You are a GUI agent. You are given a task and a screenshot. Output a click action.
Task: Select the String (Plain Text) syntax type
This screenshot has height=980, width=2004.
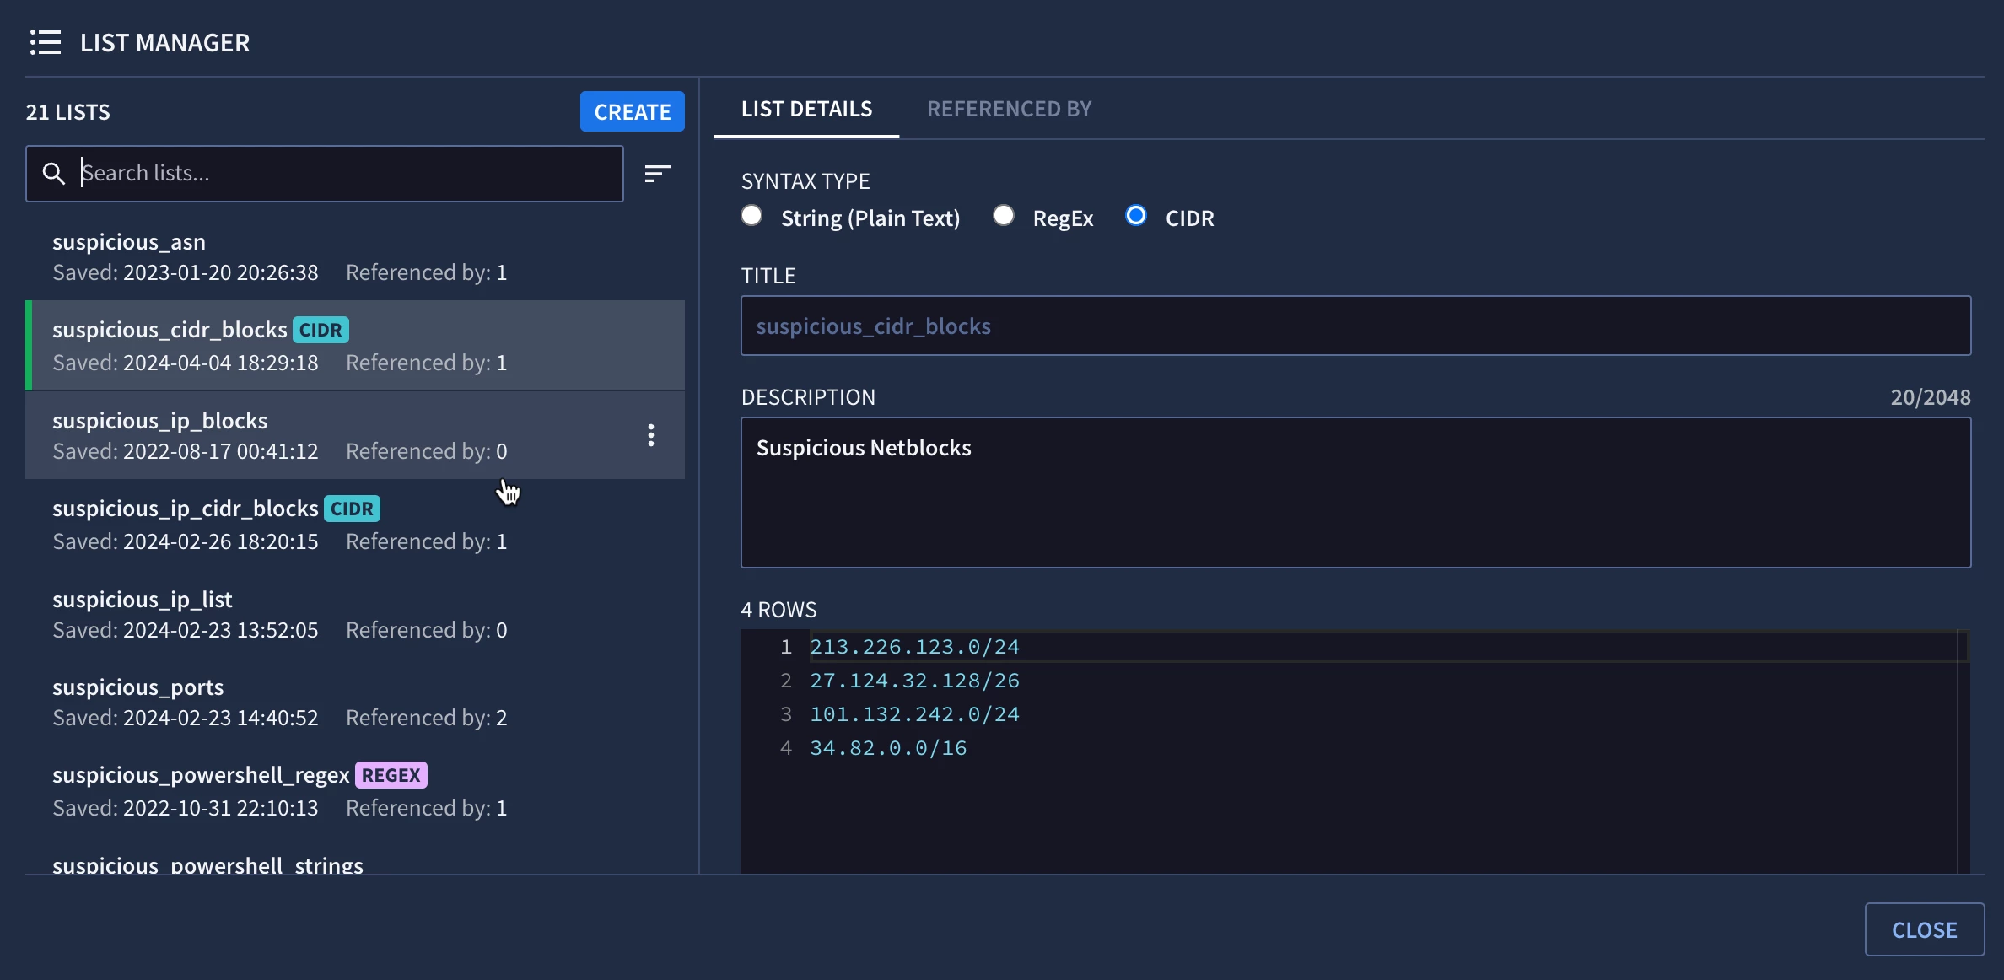[x=751, y=216]
